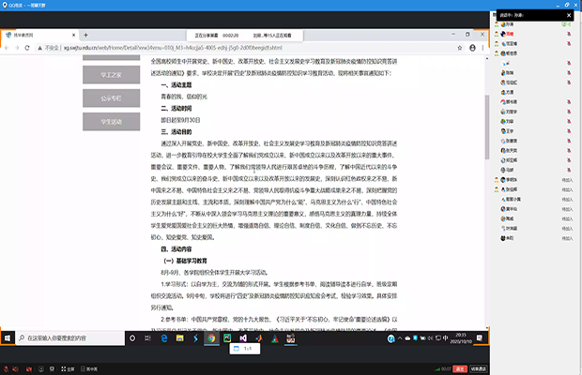Image resolution: width=582 pixels, height=375 pixels.
Task: Click the web page vertical scrollbar
Action: [485, 122]
